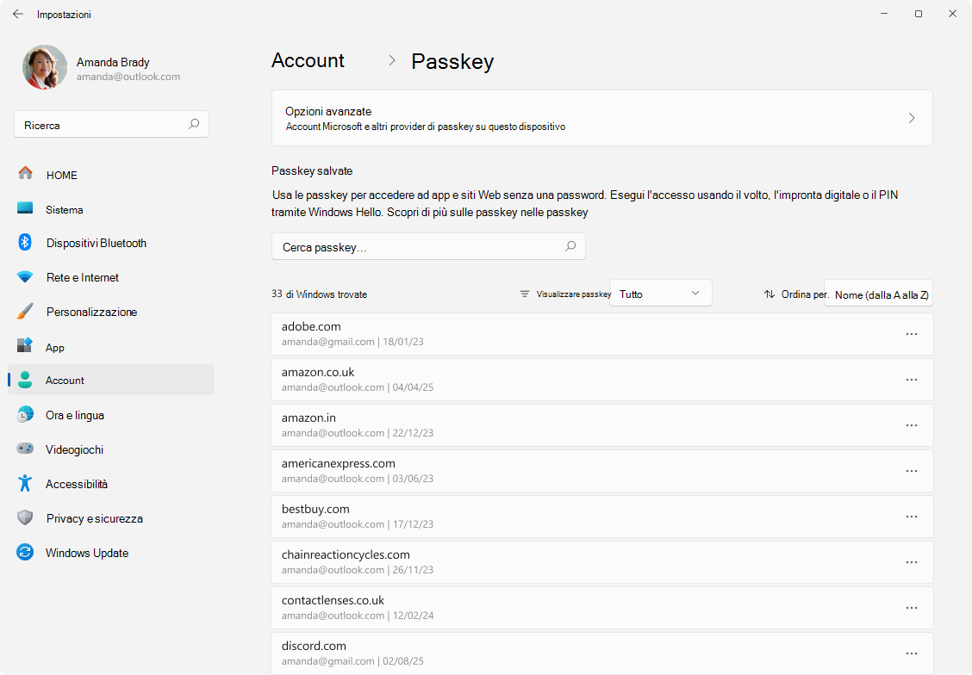
Task: Click the Account person icon
Action: pos(25,380)
